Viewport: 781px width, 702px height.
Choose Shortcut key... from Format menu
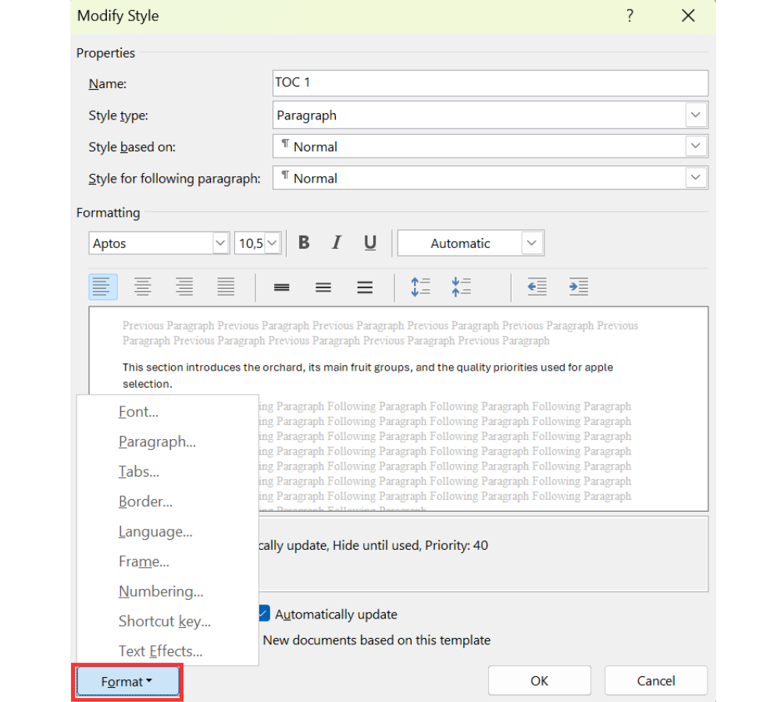tap(164, 621)
